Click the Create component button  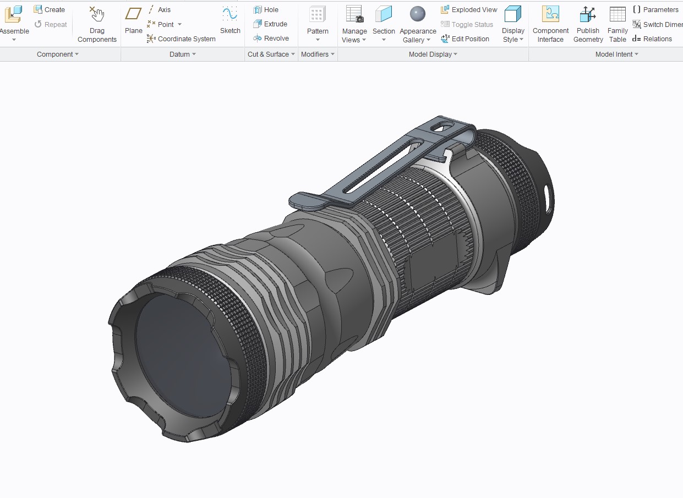[x=49, y=9]
